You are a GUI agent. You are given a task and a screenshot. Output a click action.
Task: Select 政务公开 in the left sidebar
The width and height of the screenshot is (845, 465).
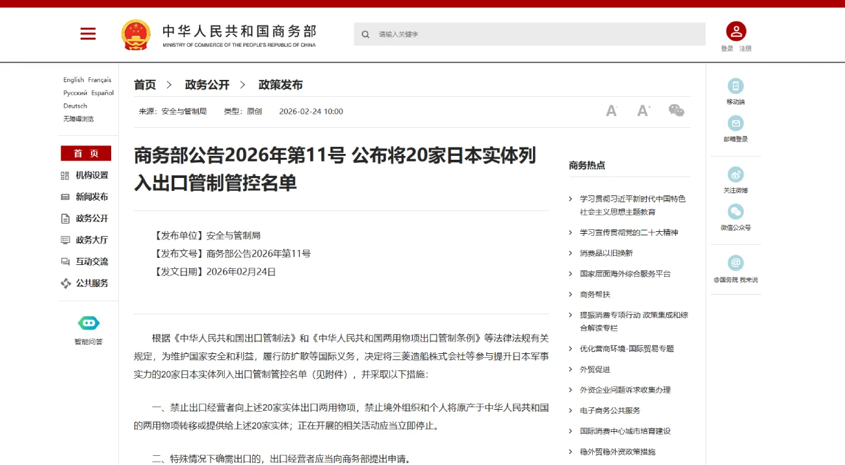point(92,219)
